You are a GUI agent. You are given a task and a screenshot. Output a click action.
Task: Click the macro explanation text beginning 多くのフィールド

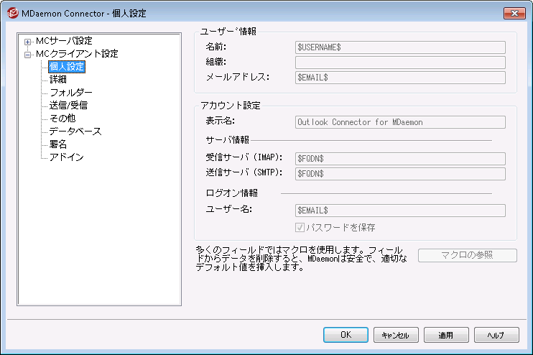301,259
